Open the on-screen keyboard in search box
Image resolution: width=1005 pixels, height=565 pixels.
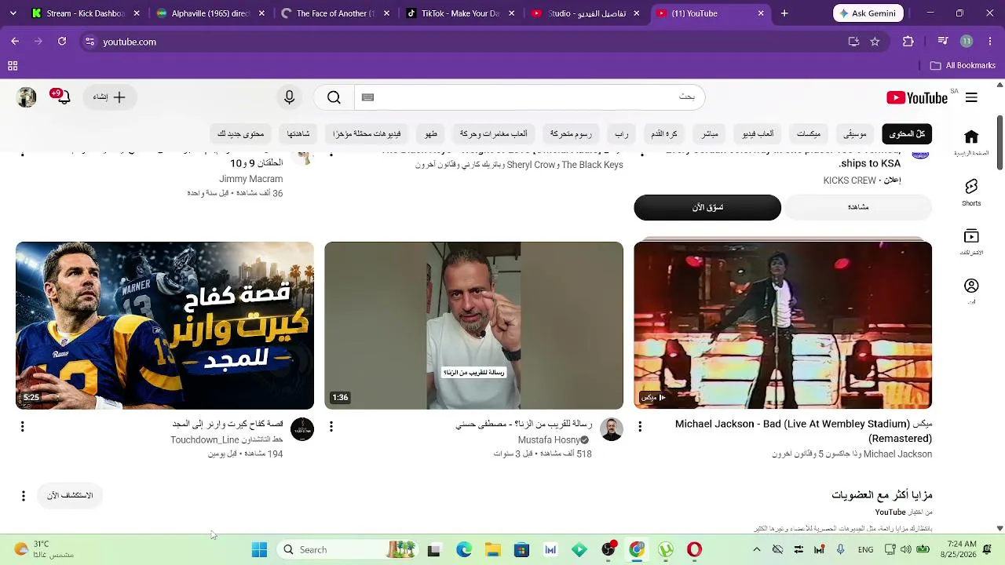click(367, 97)
